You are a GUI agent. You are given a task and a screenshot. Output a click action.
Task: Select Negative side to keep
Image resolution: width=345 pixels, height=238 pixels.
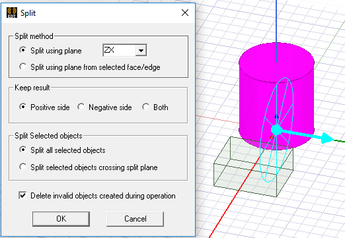click(x=81, y=107)
